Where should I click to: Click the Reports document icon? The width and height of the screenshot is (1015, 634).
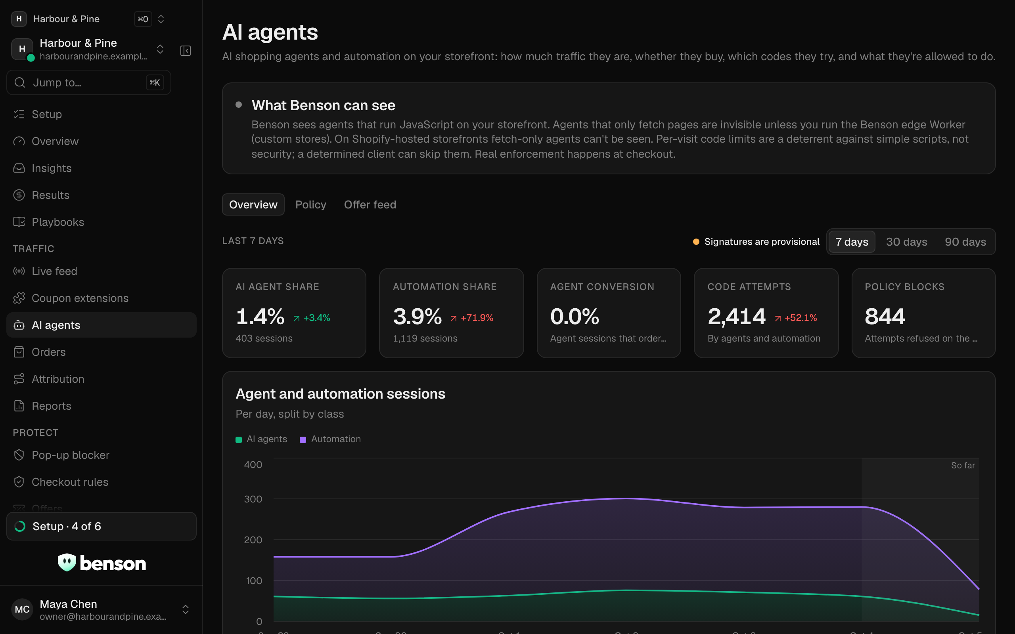click(x=19, y=405)
